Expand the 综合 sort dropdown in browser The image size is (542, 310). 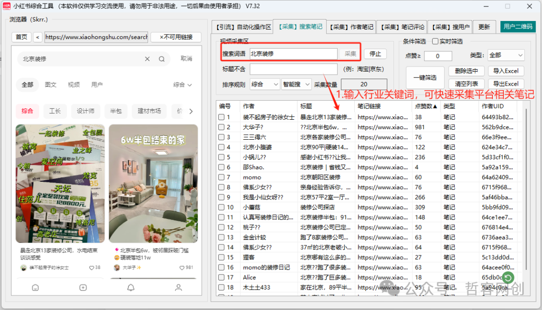coord(183,85)
